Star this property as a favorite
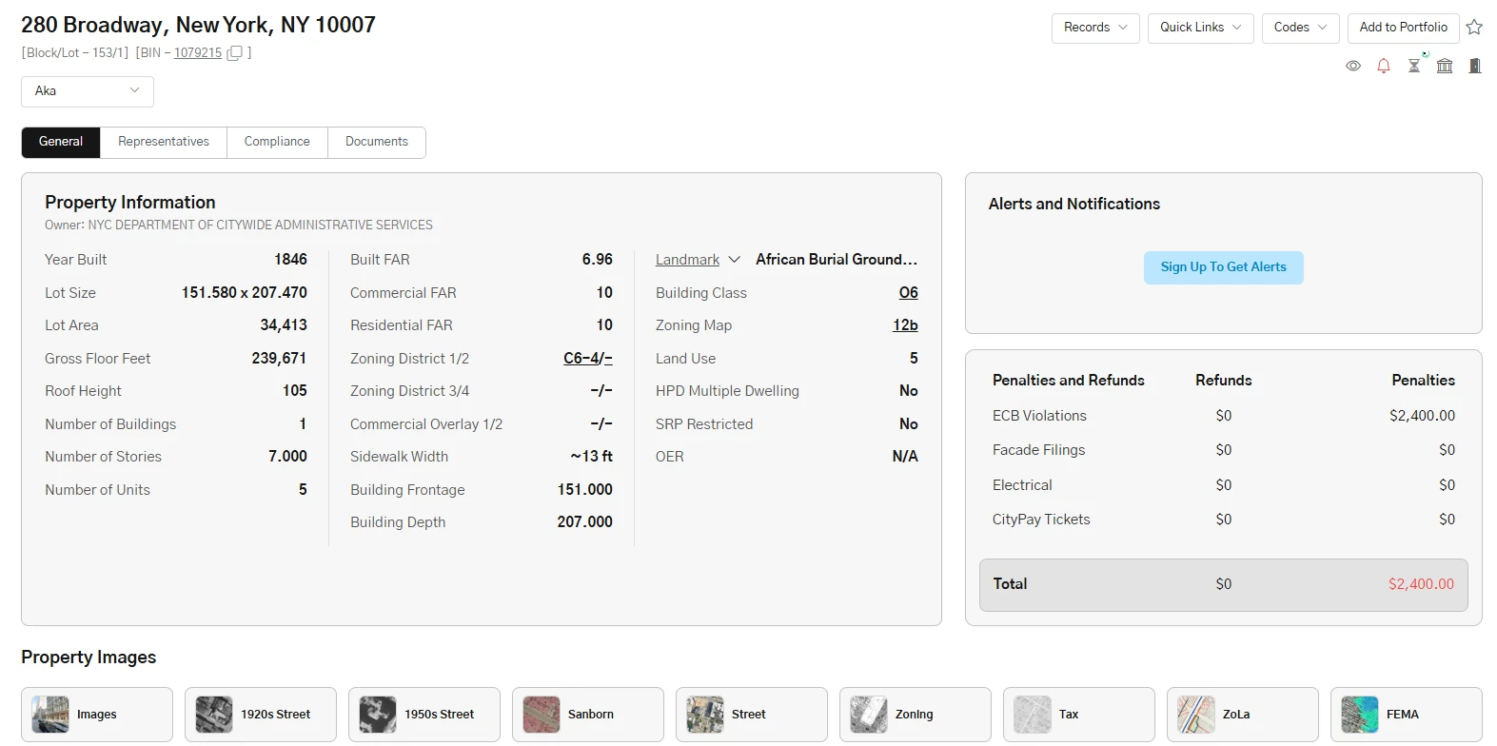 1474,28
